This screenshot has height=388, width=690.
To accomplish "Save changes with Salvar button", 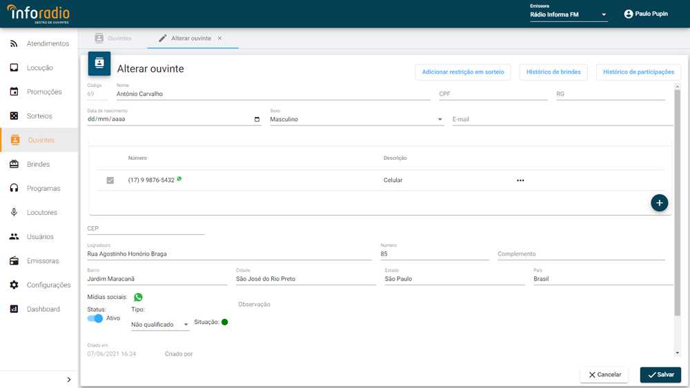I will click(x=660, y=375).
